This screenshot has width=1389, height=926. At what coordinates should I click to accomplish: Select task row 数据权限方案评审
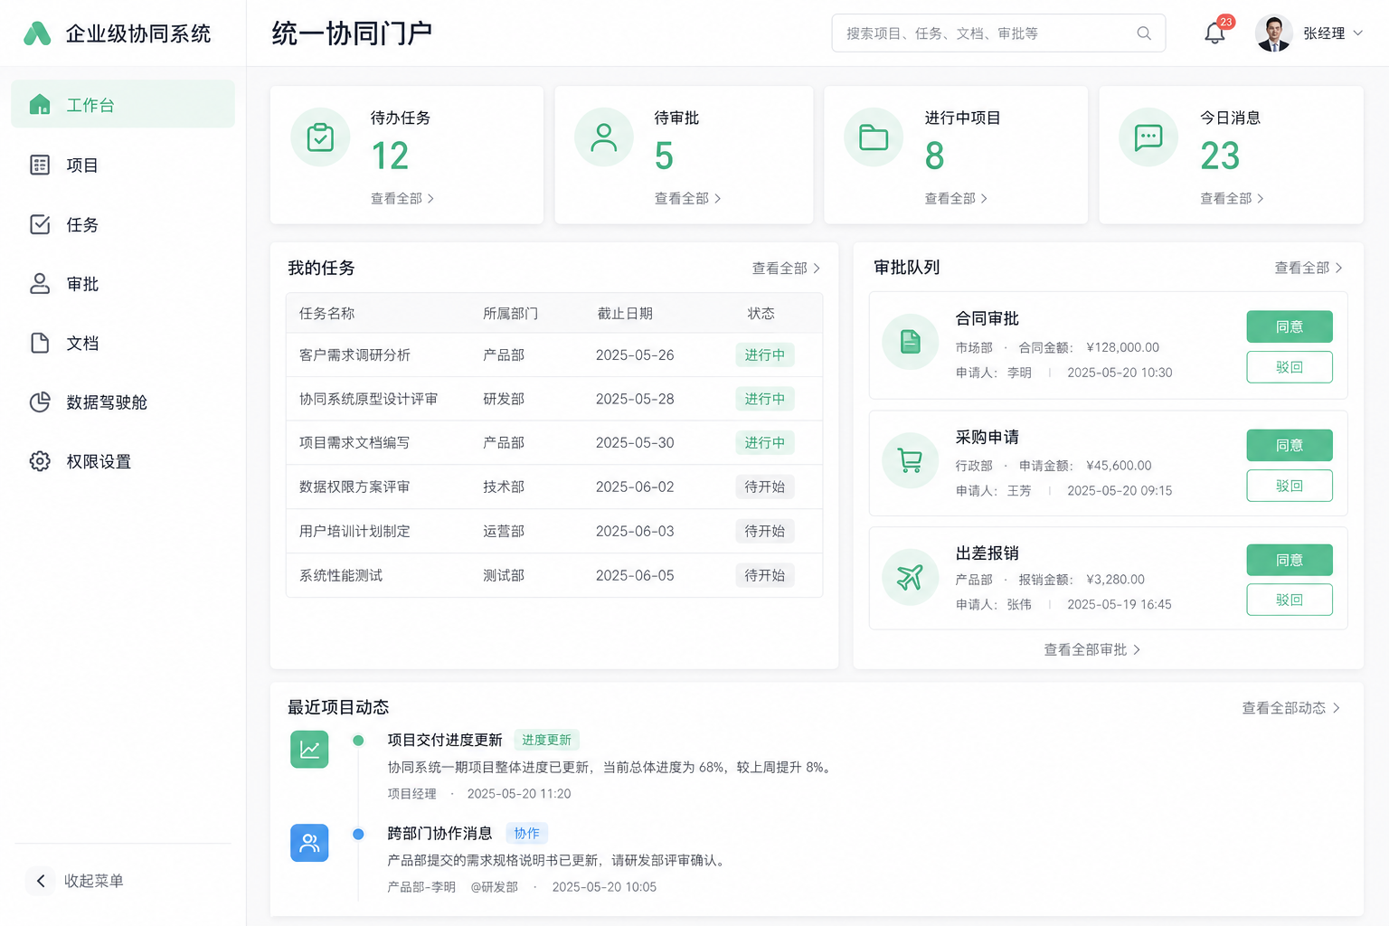pyautogui.click(x=554, y=487)
